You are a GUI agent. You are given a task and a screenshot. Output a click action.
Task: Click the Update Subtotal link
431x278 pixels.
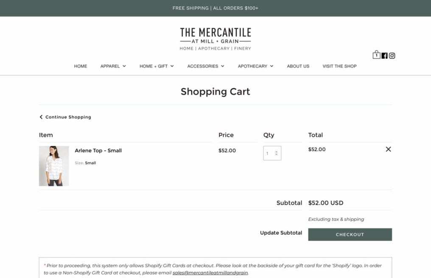coord(281,233)
